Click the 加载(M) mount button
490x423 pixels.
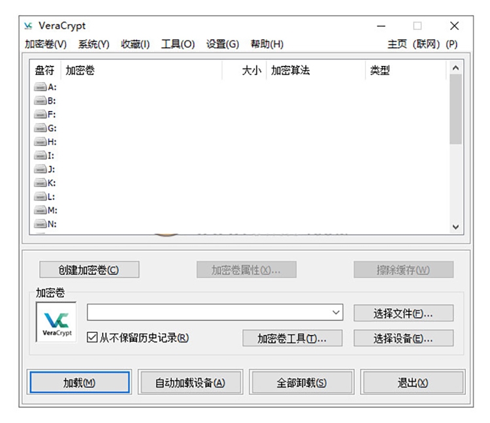(x=79, y=383)
